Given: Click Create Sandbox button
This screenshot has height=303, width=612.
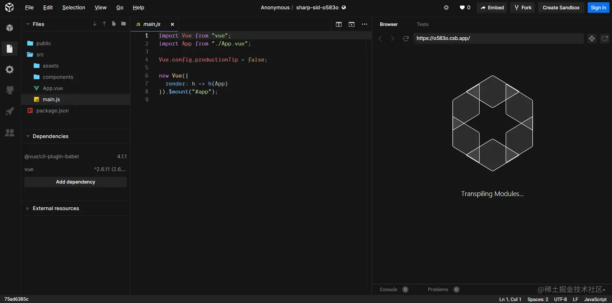Looking at the screenshot, I should pyautogui.click(x=561, y=7).
